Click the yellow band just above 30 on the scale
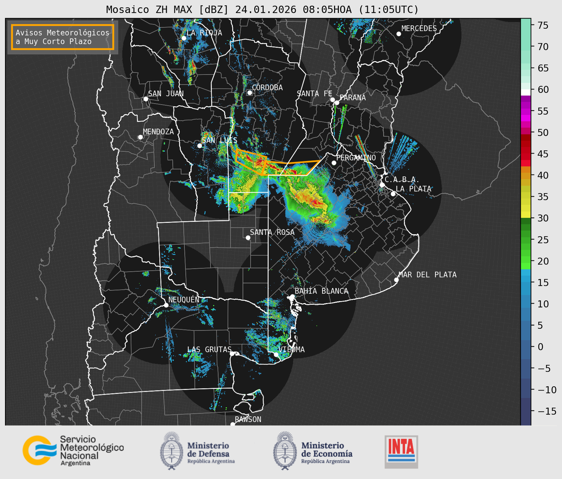 point(526,215)
